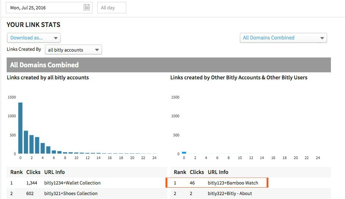Open the all bitly accounts dropdown
Screen dimensions: 345x199
pyautogui.click(x=73, y=50)
